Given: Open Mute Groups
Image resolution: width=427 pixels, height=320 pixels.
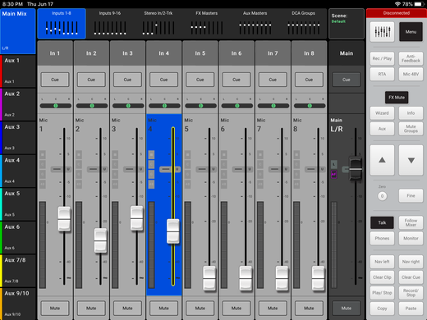Looking at the screenshot, I should pos(411,129).
